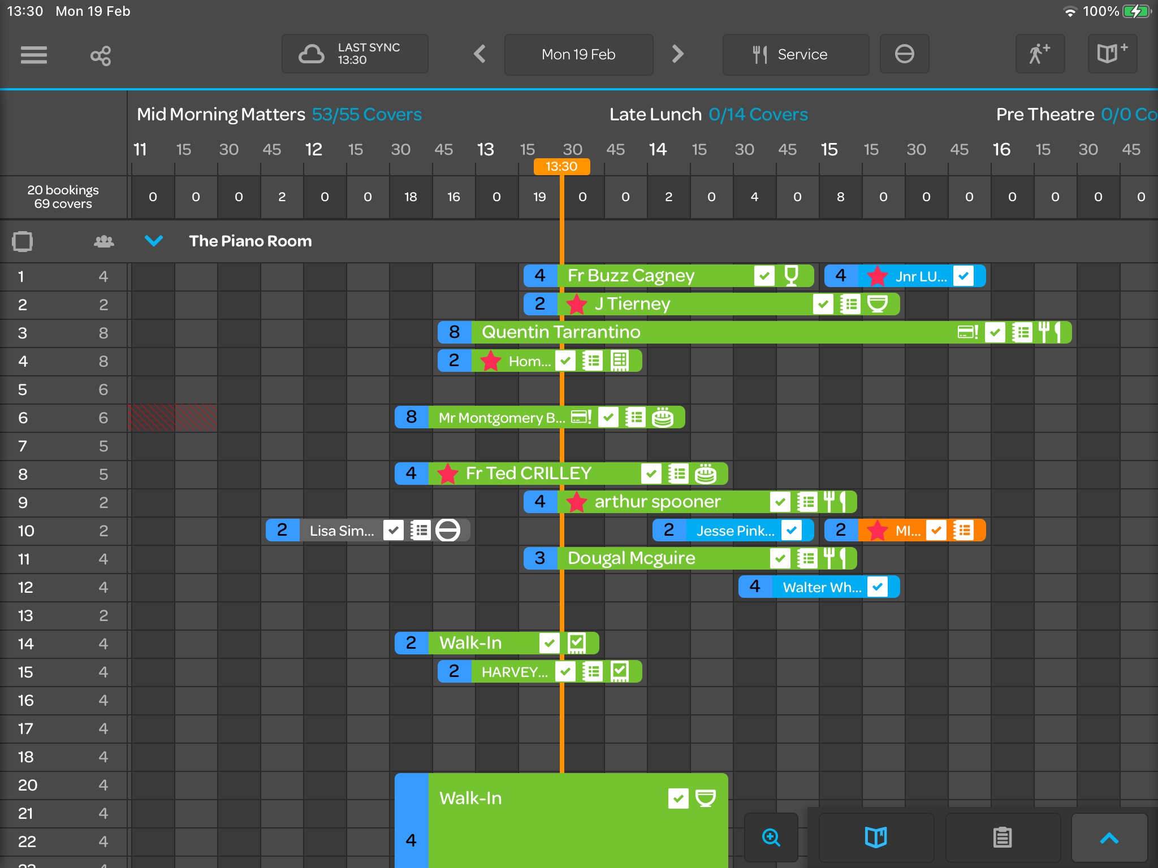The width and height of the screenshot is (1158, 868).
Task: Tick the select-all square beside The Piano Room
Action: pos(23,241)
